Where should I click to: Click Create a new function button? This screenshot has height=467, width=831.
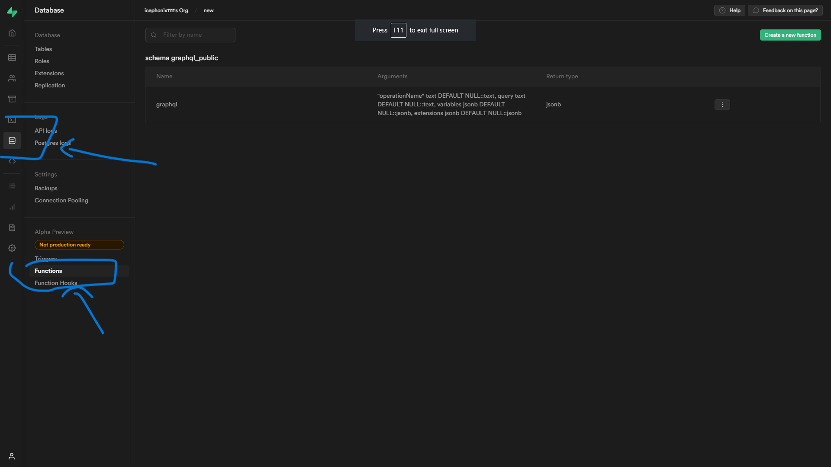click(790, 35)
